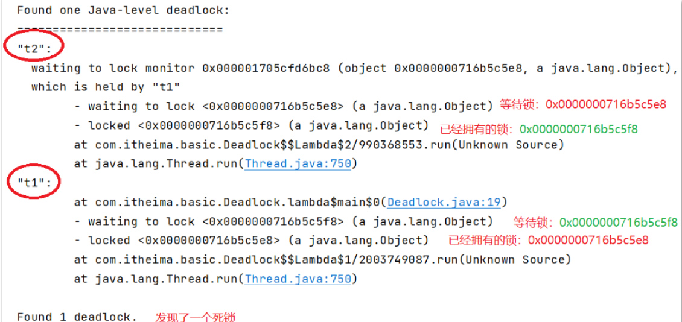Screen dimensions: 682x322
Task: Select the "Found one Java-level deadlock" header line
Action: coord(123,10)
